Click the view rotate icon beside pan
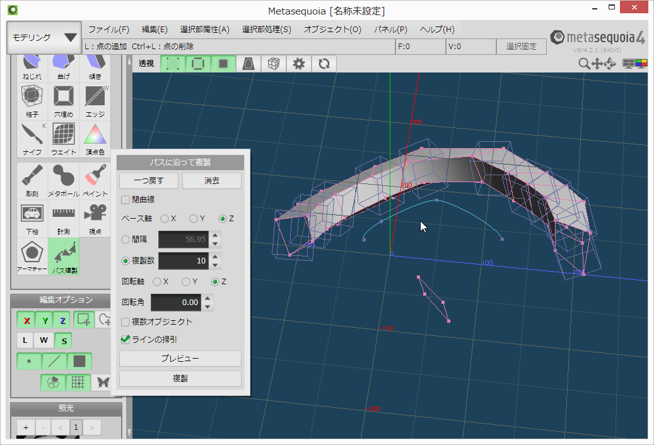 (610, 63)
